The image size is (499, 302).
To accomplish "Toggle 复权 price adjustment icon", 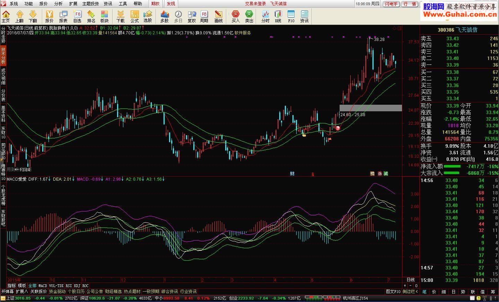I will click(x=192, y=16).
